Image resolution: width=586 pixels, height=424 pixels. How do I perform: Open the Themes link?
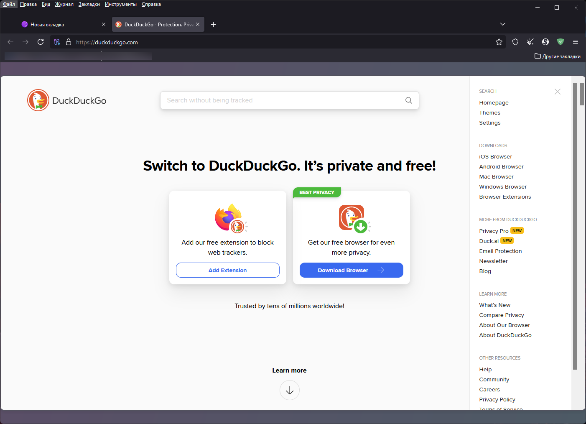[489, 113]
